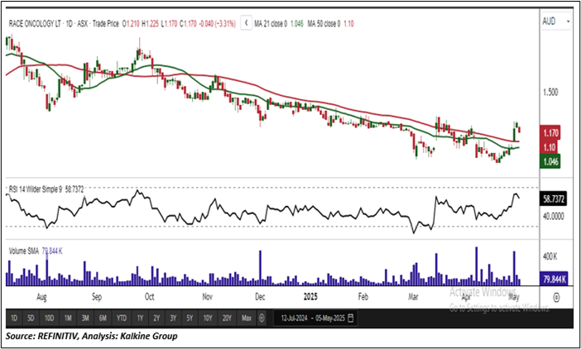Select the 3Y time range button
Viewport: 581px width, 349px height.
(173, 318)
